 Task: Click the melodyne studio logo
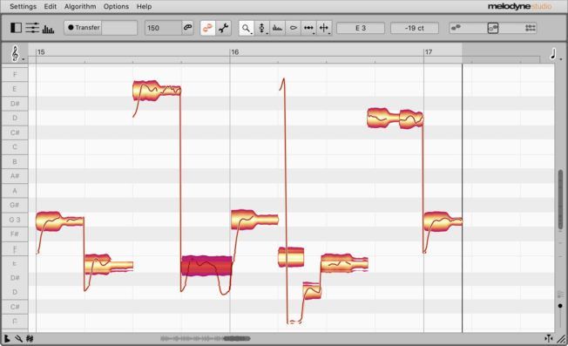519,6
